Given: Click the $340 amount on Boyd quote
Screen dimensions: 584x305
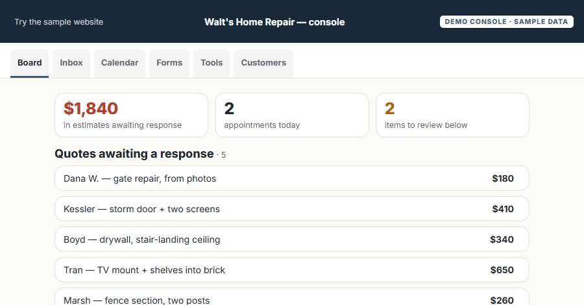Looking at the screenshot, I should (502, 239).
